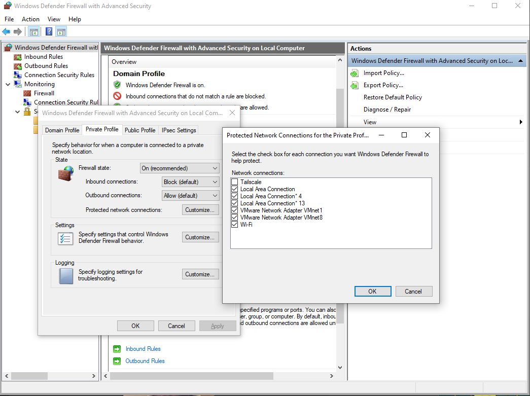The image size is (530, 396).
Task: Click the app icon in main title bar
Action: click(8, 6)
